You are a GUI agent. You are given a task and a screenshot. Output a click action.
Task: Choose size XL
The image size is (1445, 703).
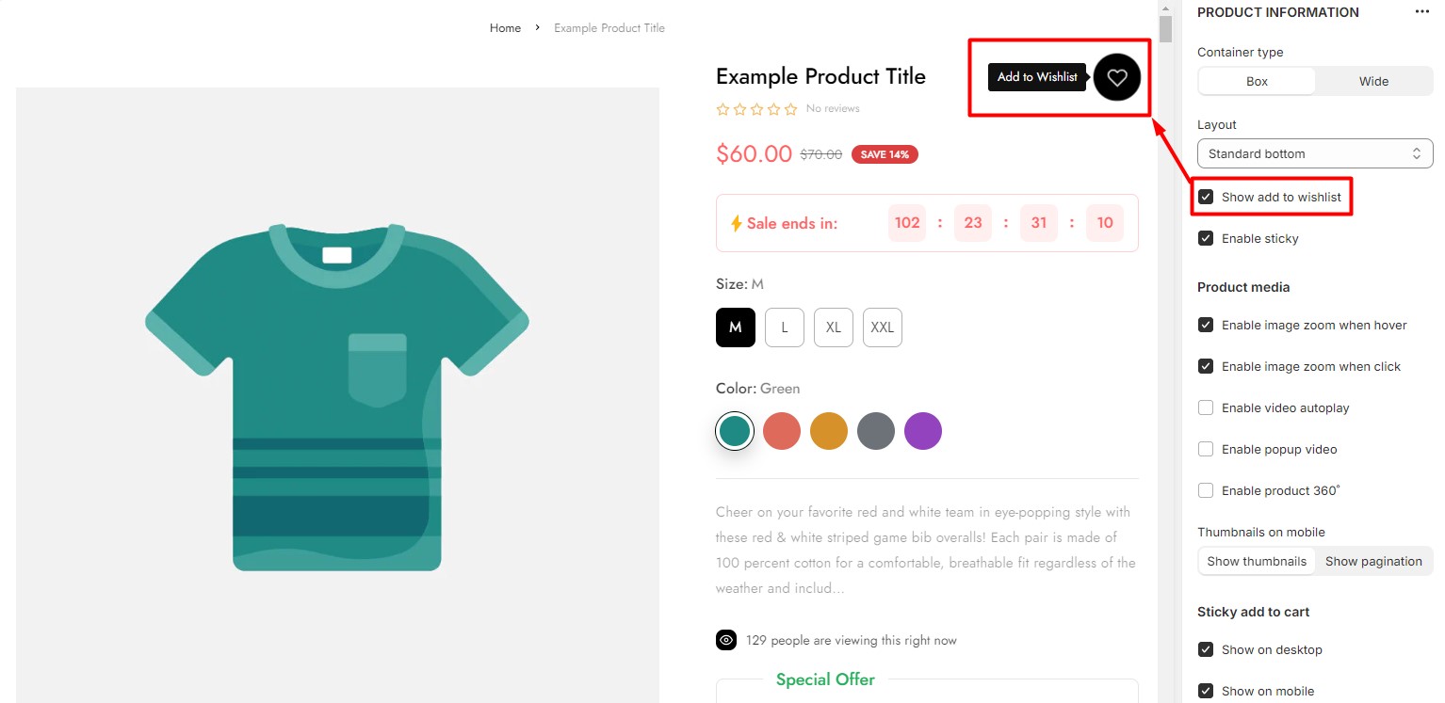pyautogui.click(x=834, y=328)
